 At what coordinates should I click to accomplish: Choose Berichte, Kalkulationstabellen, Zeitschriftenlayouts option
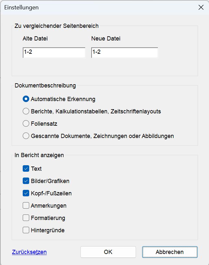point(26,111)
